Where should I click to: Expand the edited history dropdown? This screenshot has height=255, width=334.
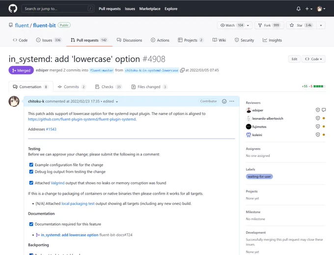coord(111,101)
